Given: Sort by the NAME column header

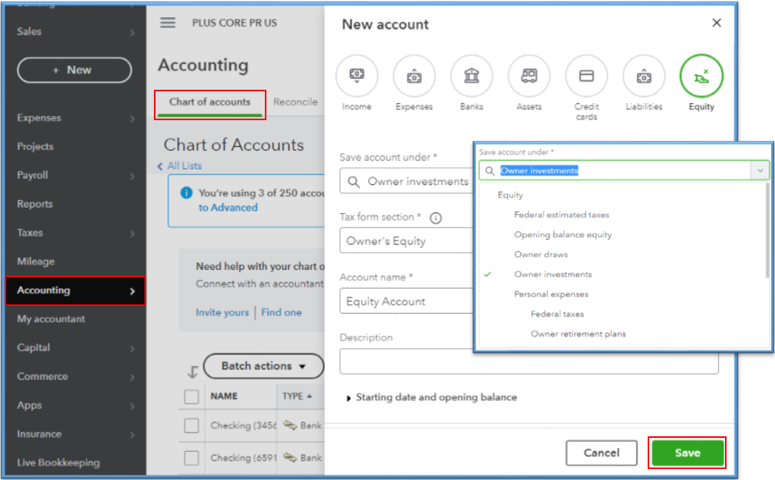Looking at the screenshot, I should 223,396.
